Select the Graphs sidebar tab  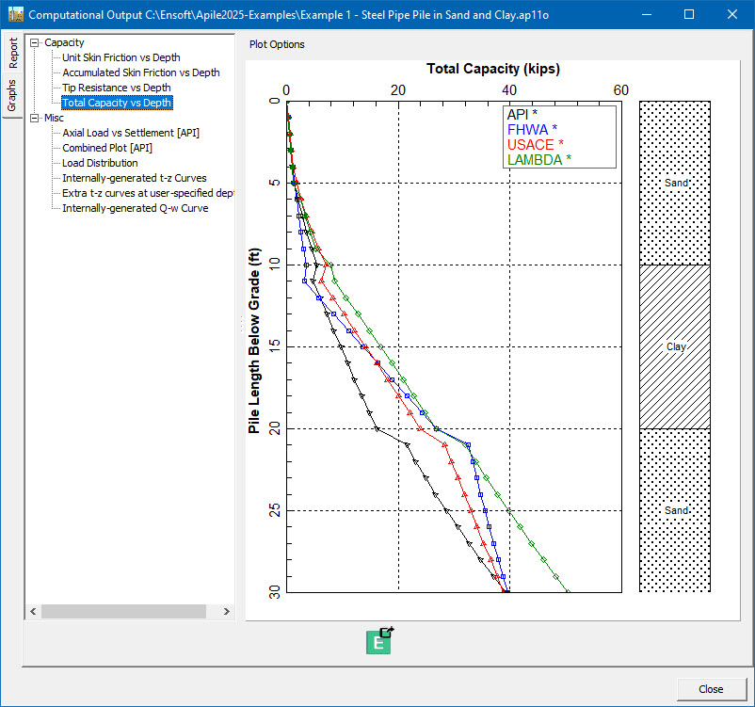coord(12,94)
